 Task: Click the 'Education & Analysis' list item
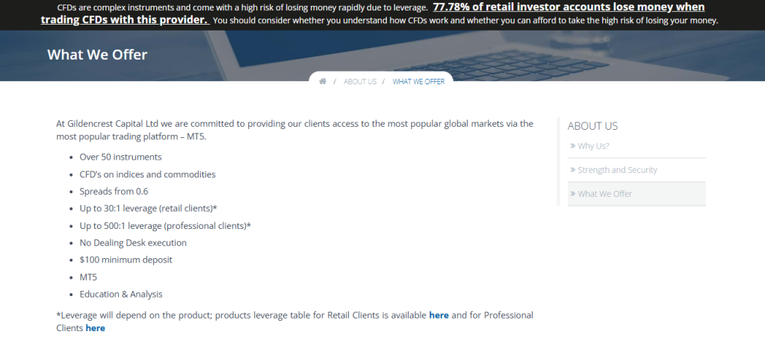(121, 295)
